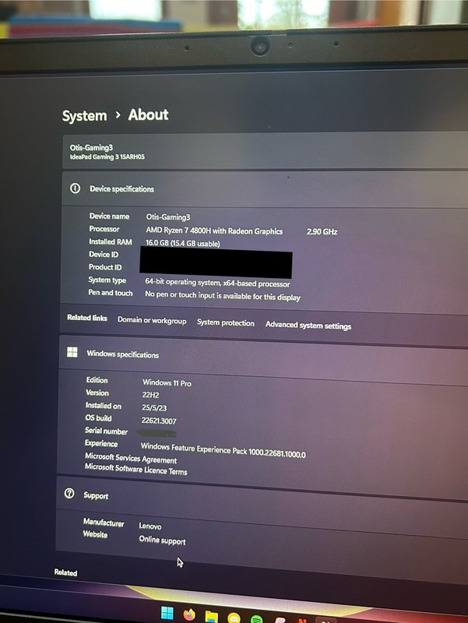Screen dimensions: 468x623
Task: Click the Related links label
Action: tap(87, 318)
